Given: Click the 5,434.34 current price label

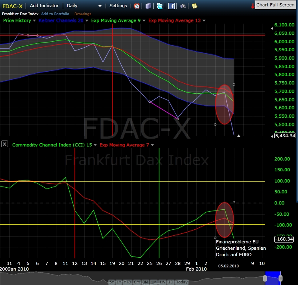Looking at the screenshot, I should click(x=285, y=136).
